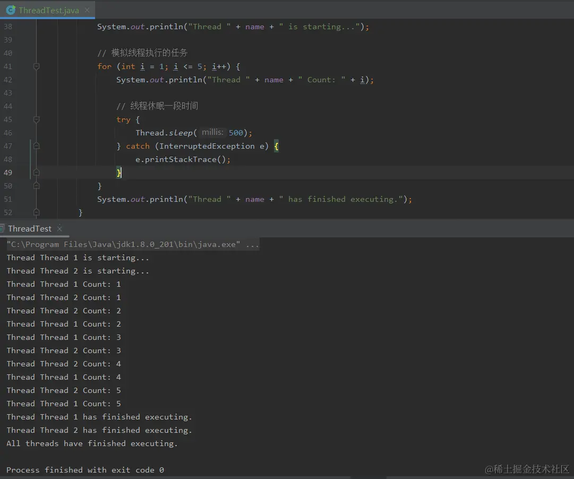Click the value 500 in Thread.sleep

point(236,133)
